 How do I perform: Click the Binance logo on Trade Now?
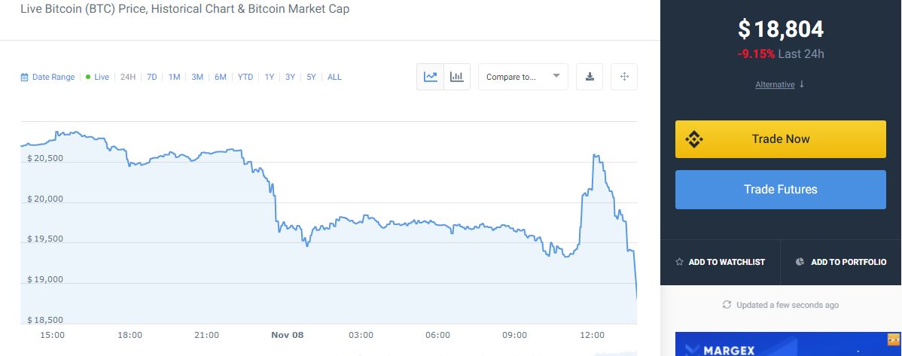point(693,139)
